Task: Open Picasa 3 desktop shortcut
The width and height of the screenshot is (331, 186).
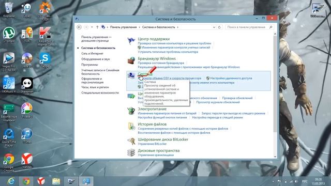Action: click(x=27, y=110)
